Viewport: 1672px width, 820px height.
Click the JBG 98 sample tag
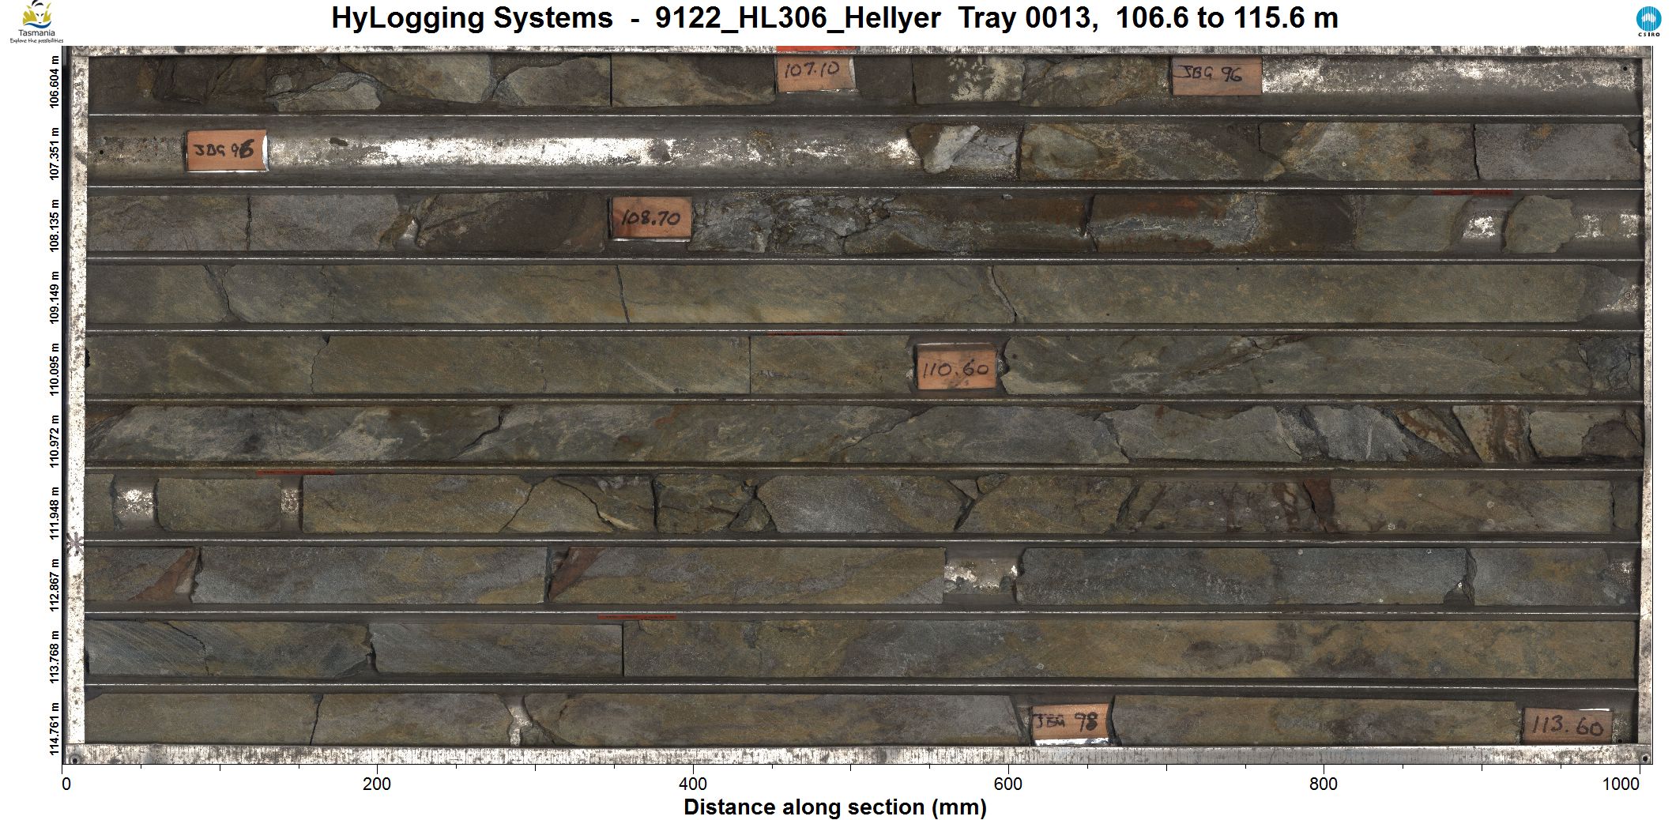point(1070,721)
